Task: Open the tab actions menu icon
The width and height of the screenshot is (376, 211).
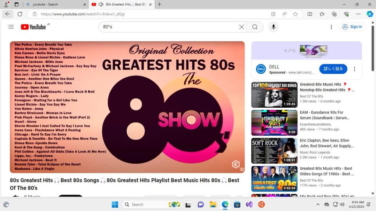Action: [16, 4]
